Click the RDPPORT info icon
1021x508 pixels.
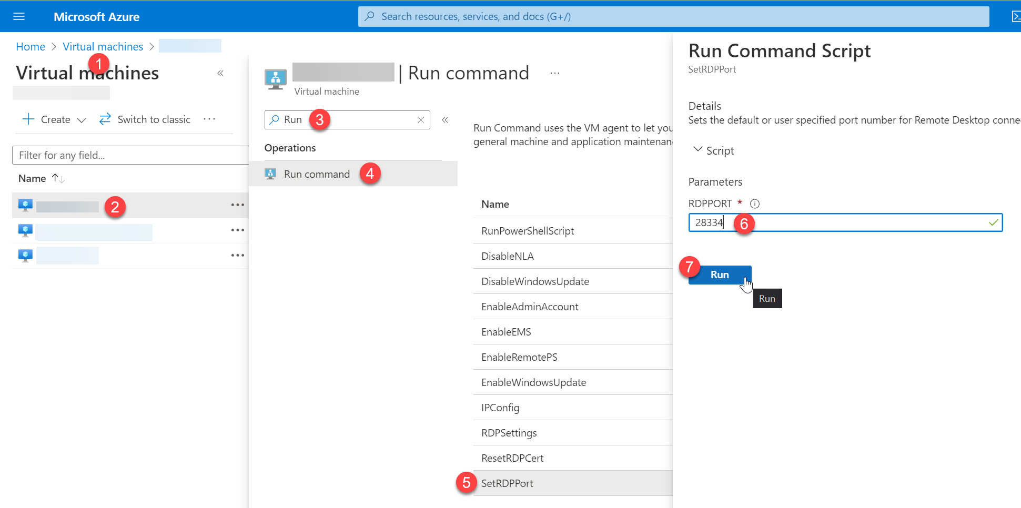coord(754,204)
